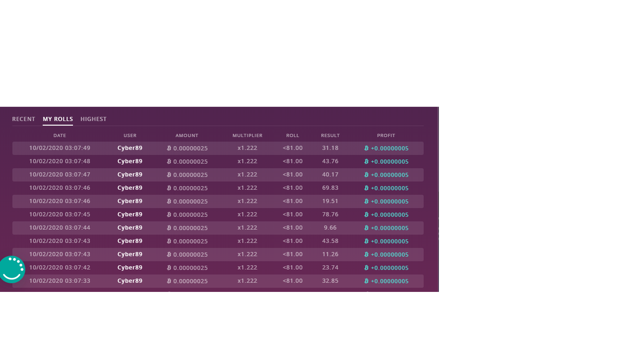Image resolution: width=627 pixels, height=352 pixels.
Task: Click multiplier x1.222 in the 40.17 result row
Action: tap(247, 174)
